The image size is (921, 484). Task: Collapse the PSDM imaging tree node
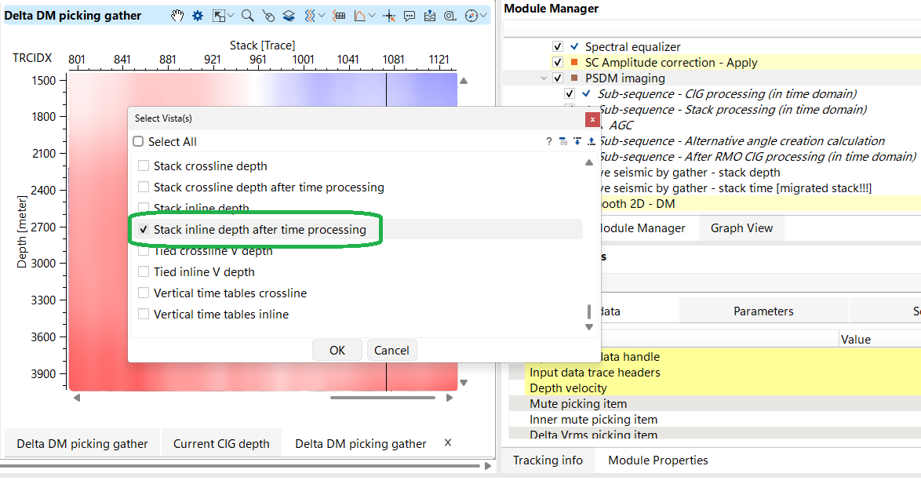pyautogui.click(x=544, y=78)
